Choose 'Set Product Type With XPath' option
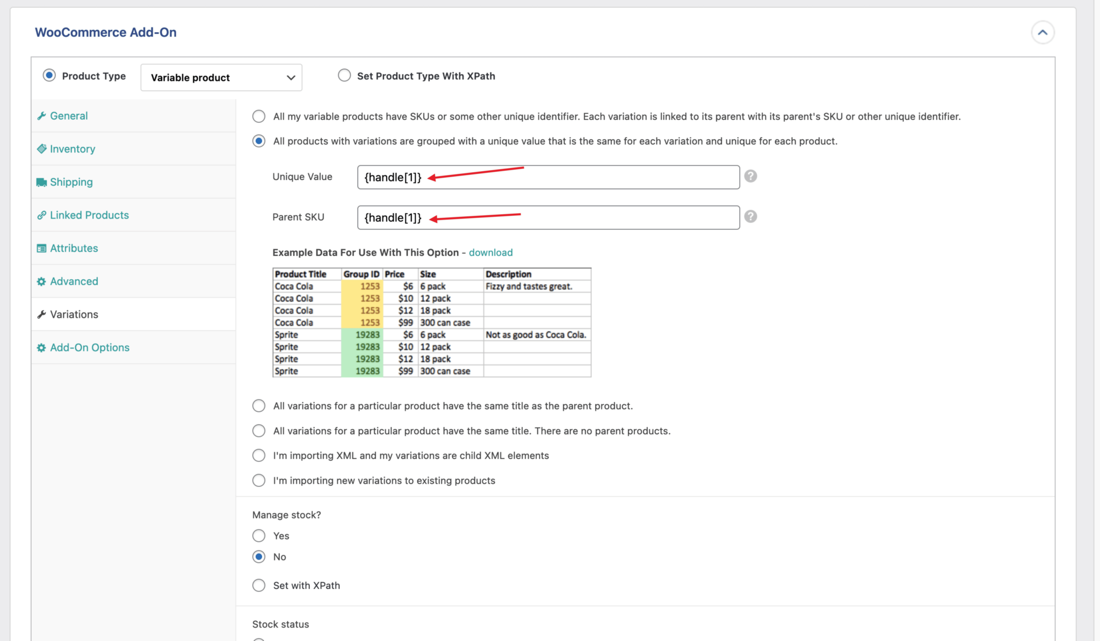This screenshot has height=641, width=1100. 344,75
